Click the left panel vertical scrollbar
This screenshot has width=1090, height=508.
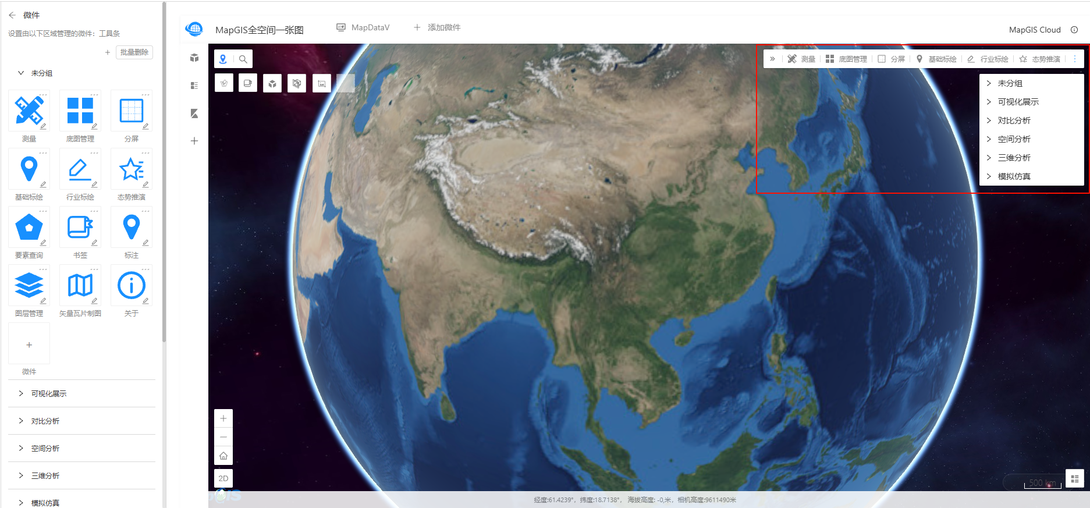click(164, 172)
